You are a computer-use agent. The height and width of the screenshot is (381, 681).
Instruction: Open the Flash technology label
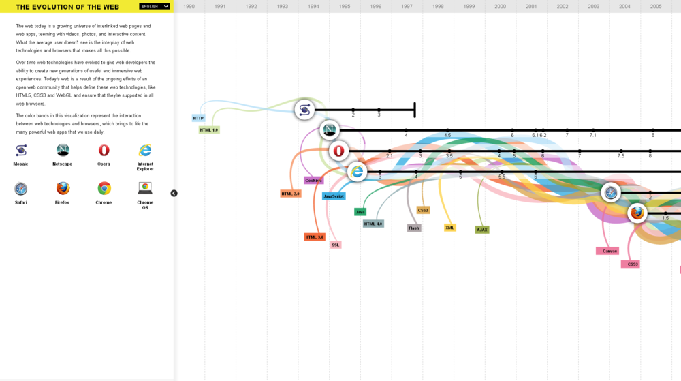(x=414, y=228)
